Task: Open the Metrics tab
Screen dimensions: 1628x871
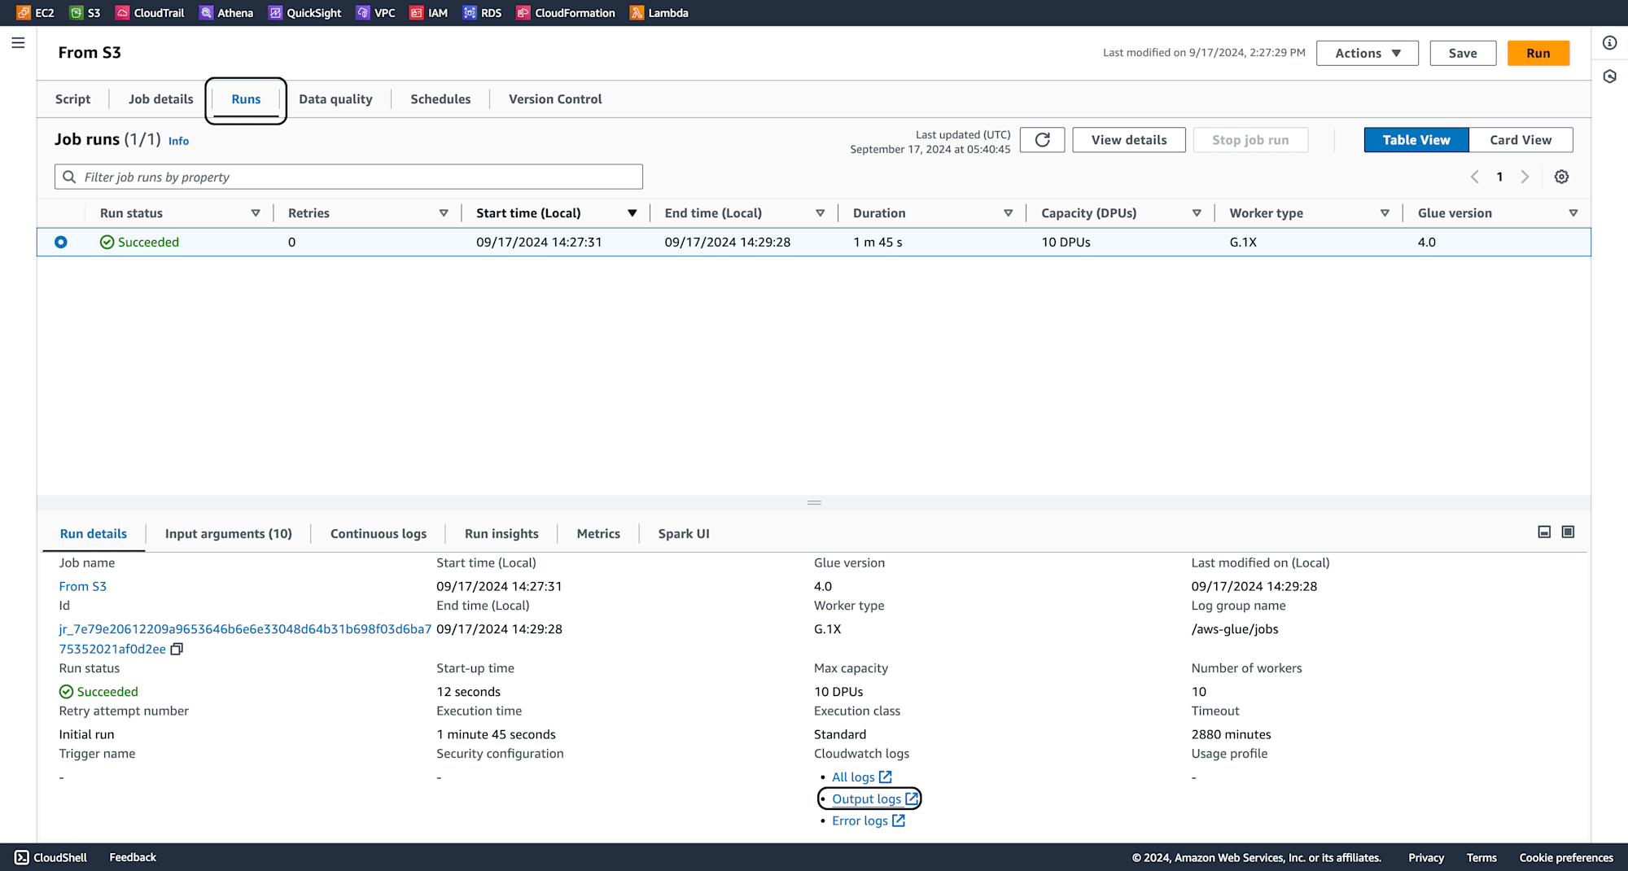Action: (598, 534)
